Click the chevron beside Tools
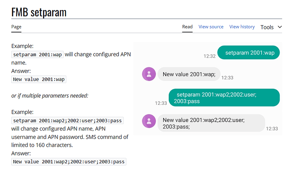Viewport: 288px width, 196px height. pyautogui.click(x=280, y=27)
